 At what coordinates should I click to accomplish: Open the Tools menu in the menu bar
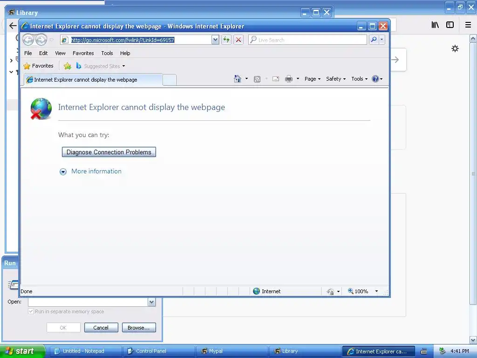tap(107, 53)
